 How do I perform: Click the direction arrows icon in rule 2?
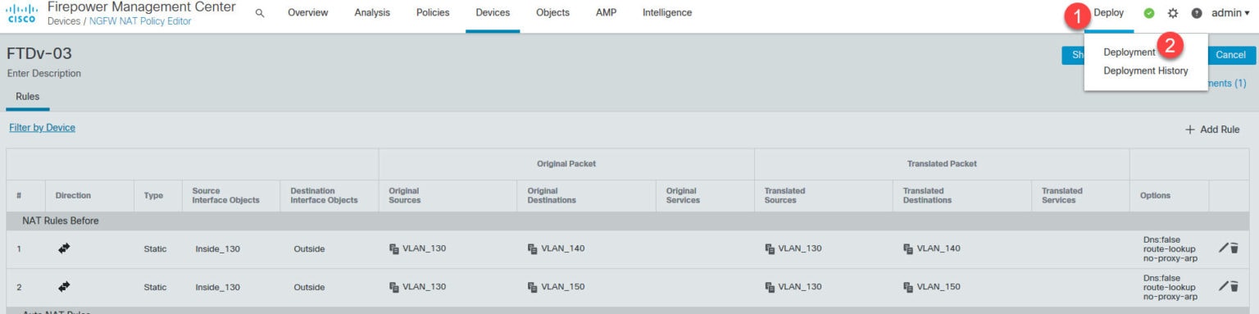[x=65, y=286]
